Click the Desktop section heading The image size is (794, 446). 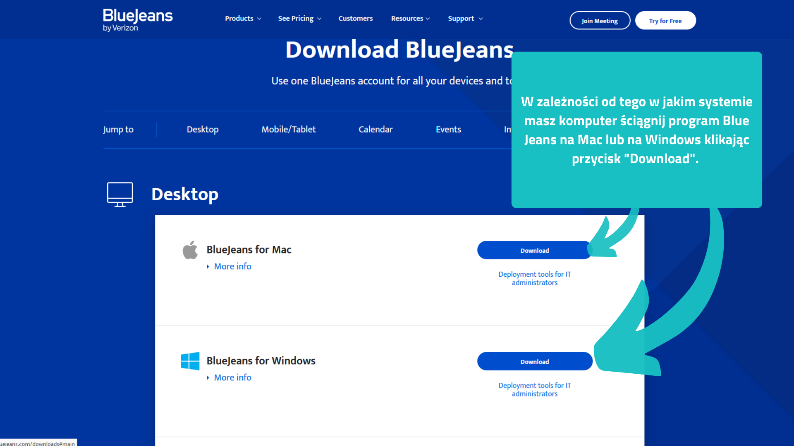(x=185, y=195)
